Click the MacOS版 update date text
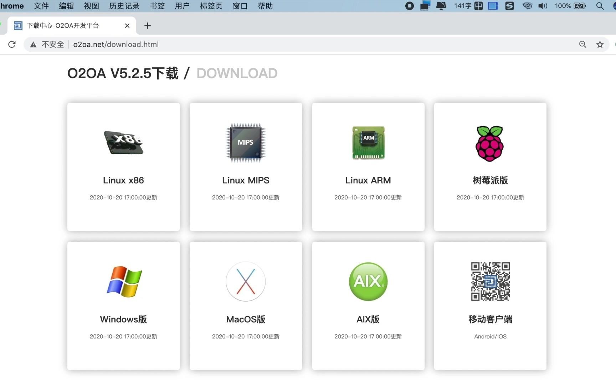Viewport: 616px width, 385px height. (246, 337)
